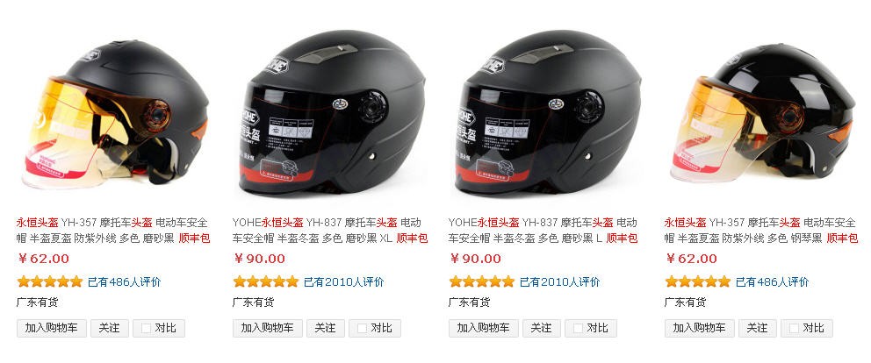Screen dimensions: 871x363
Task: Click 关注 for YH-837 XL helmet
Action: point(326,328)
